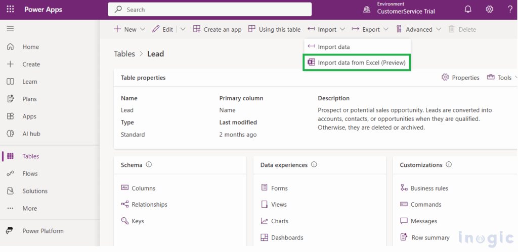Open settings gear in top bar
518x252 pixels.
[489, 10]
